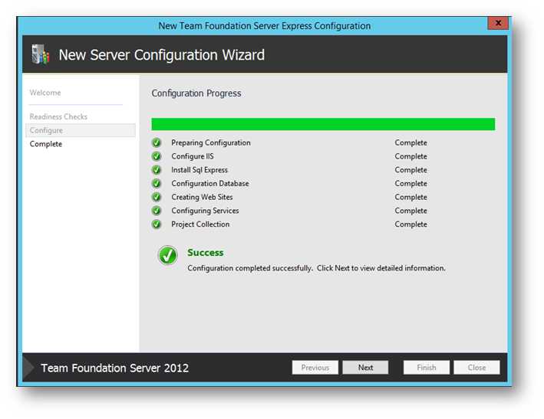Click the large Success checkmark icon
The image size is (544, 419).
click(x=167, y=255)
